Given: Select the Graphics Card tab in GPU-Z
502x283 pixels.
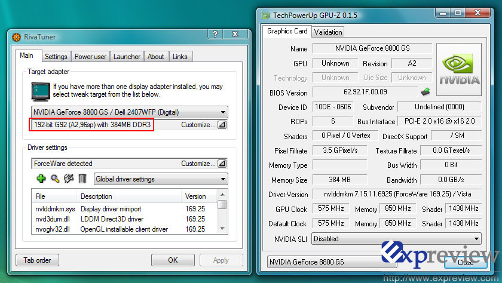Looking at the screenshot, I should coord(287,31).
